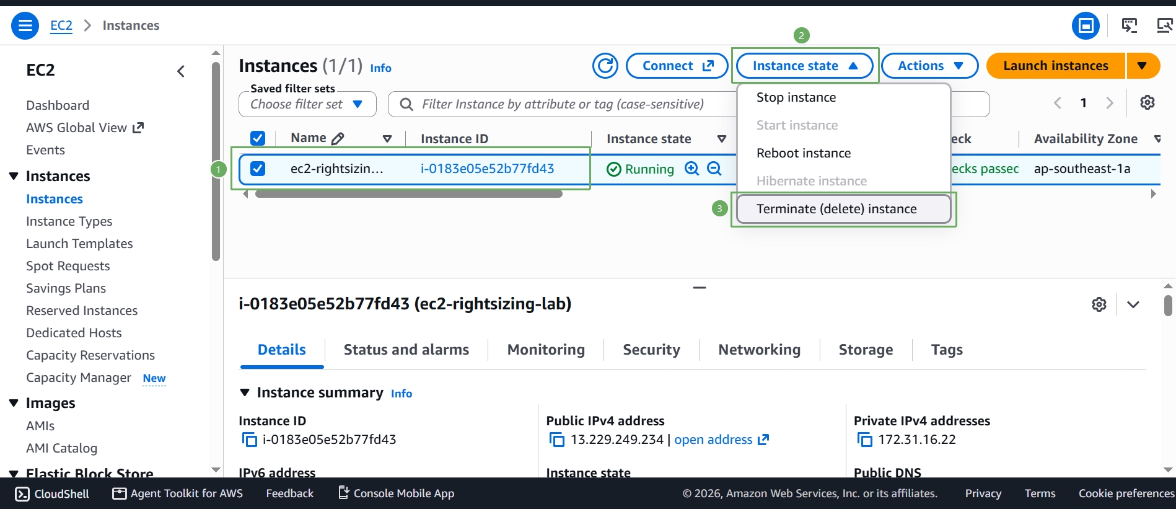Open detail panel settings gear

coord(1099,304)
